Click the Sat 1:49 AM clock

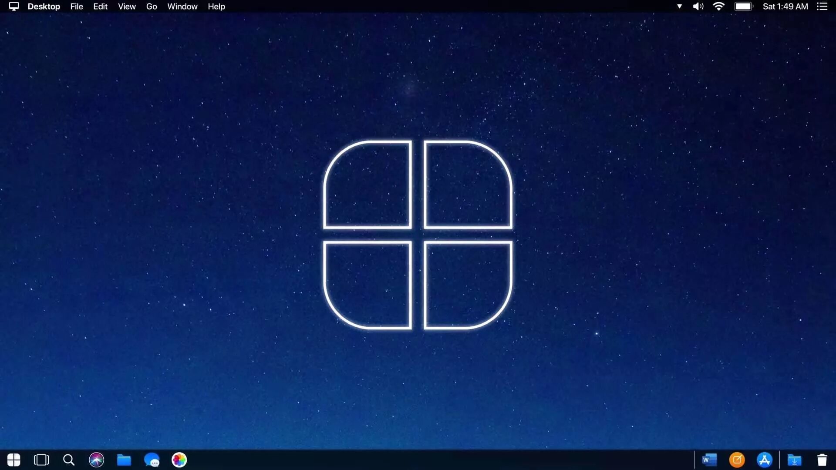[x=785, y=7]
